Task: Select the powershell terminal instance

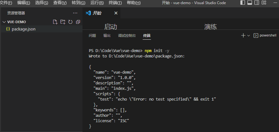Action: pos(265,36)
